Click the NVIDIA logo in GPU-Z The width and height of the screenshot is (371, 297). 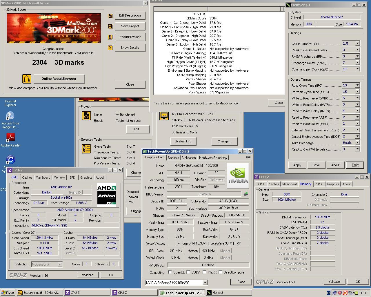point(238,176)
